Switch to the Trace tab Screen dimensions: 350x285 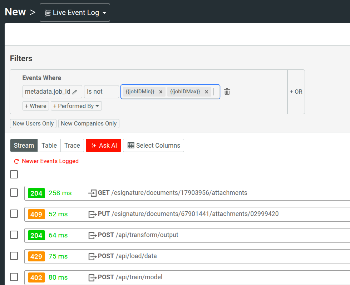(x=72, y=145)
